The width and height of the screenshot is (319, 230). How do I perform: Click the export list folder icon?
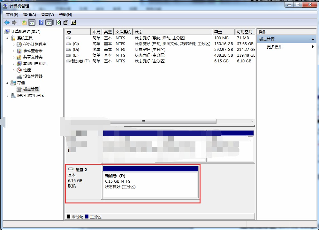[x=24, y=22]
